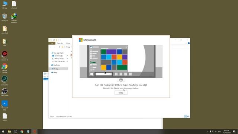Select Bàn làm việc in Explorer sidebar
The width and height of the screenshot is (238, 134).
click(x=58, y=56)
